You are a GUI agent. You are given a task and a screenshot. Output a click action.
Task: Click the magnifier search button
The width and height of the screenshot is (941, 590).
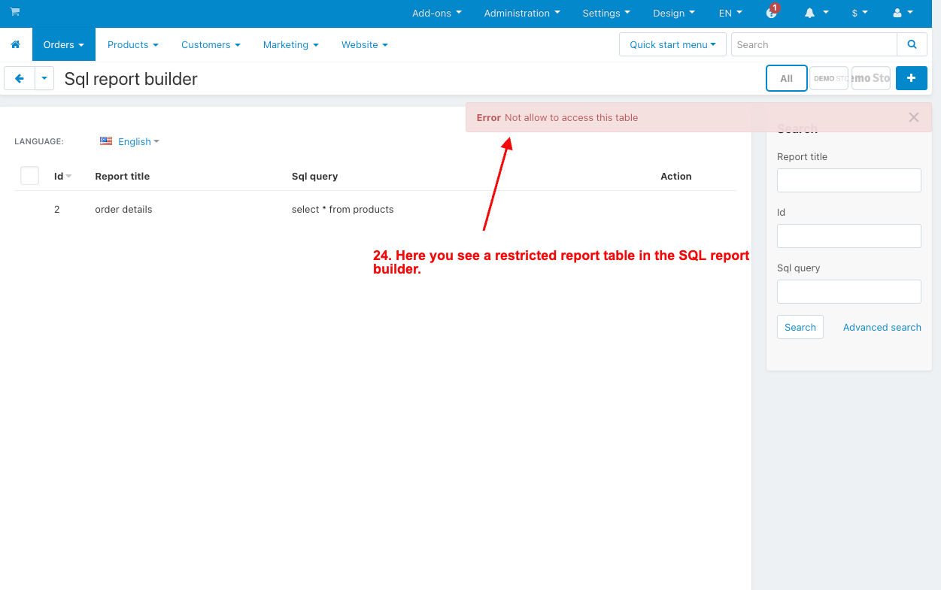[912, 44]
